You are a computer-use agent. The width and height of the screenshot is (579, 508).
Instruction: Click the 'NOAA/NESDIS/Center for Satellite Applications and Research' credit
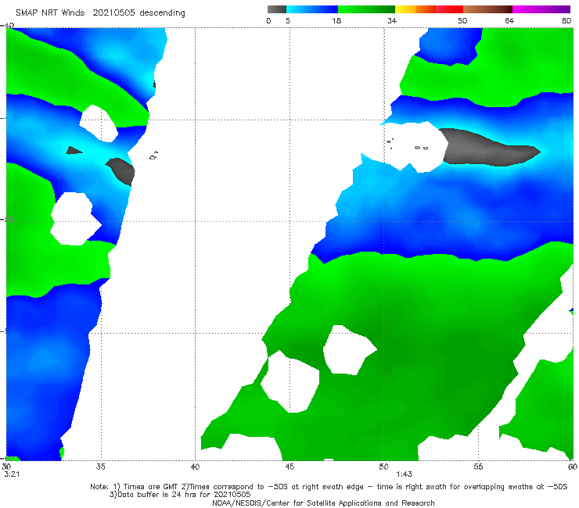click(323, 503)
